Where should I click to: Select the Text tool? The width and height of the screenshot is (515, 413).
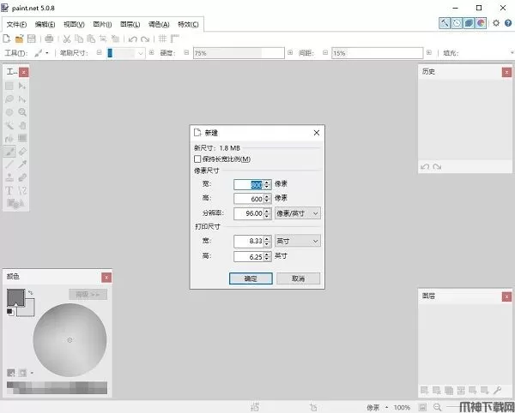coord(9,191)
